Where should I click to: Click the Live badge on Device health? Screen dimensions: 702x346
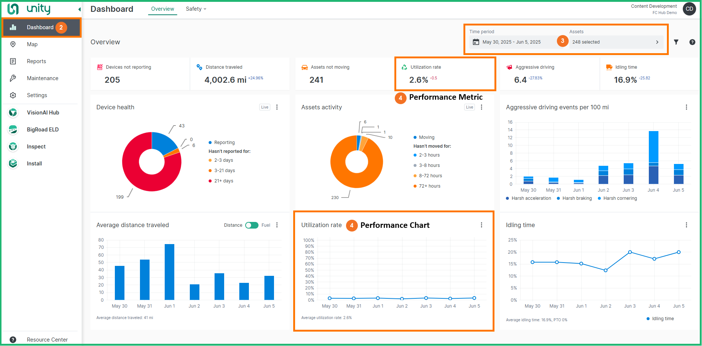(264, 107)
